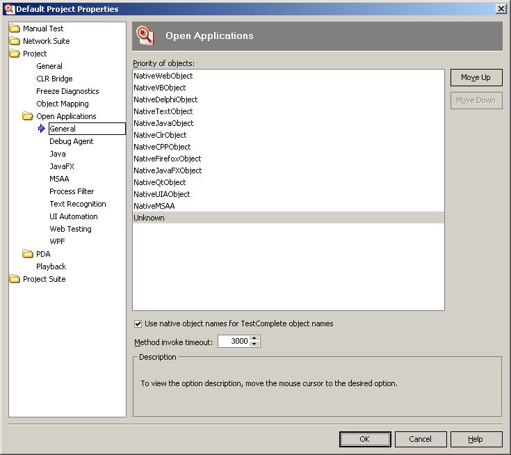Decrease Method invoke timeout with down arrow
Viewport: 511px width, 455px height.
(x=254, y=344)
